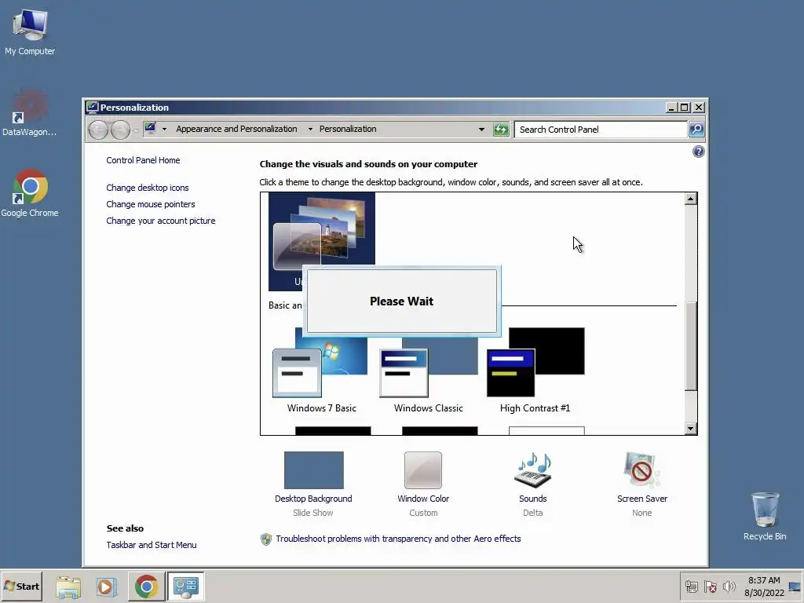Image resolution: width=804 pixels, height=603 pixels.
Task: Open Troubleshoot transparency and Aero effects link
Action: coord(398,539)
